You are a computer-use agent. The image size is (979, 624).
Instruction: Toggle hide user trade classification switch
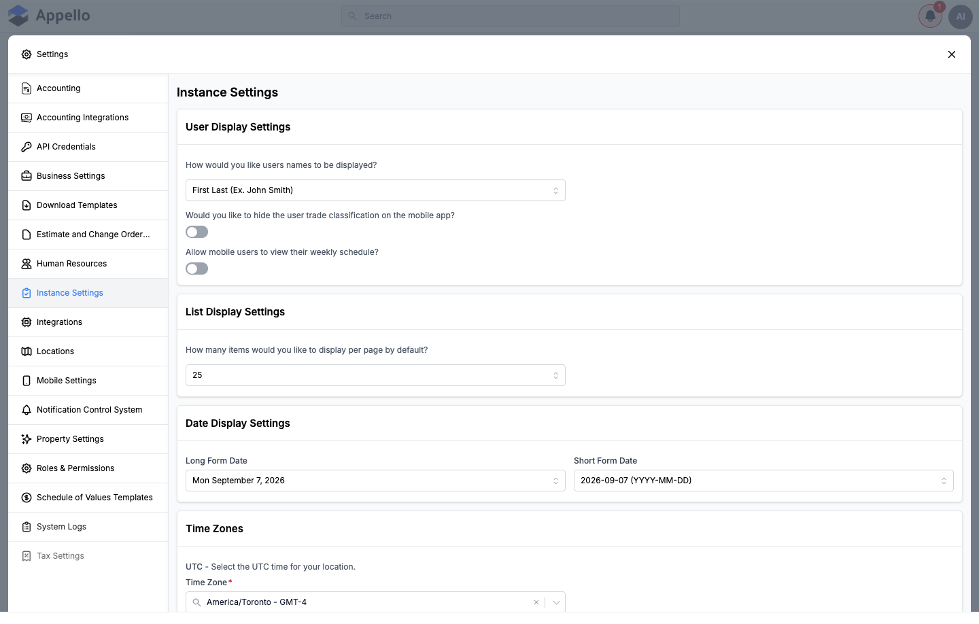pyautogui.click(x=197, y=232)
